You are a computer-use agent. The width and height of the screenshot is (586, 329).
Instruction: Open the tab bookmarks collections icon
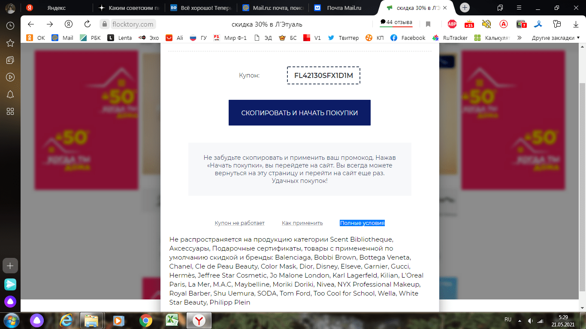500,8
